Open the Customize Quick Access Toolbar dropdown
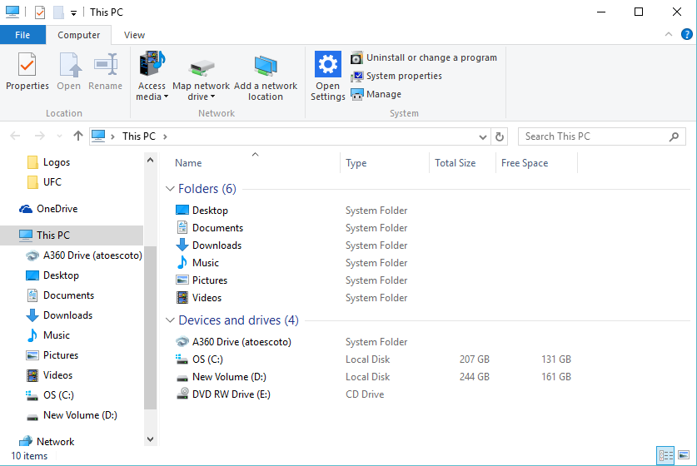The image size is (697, 466). click(73, 12)
